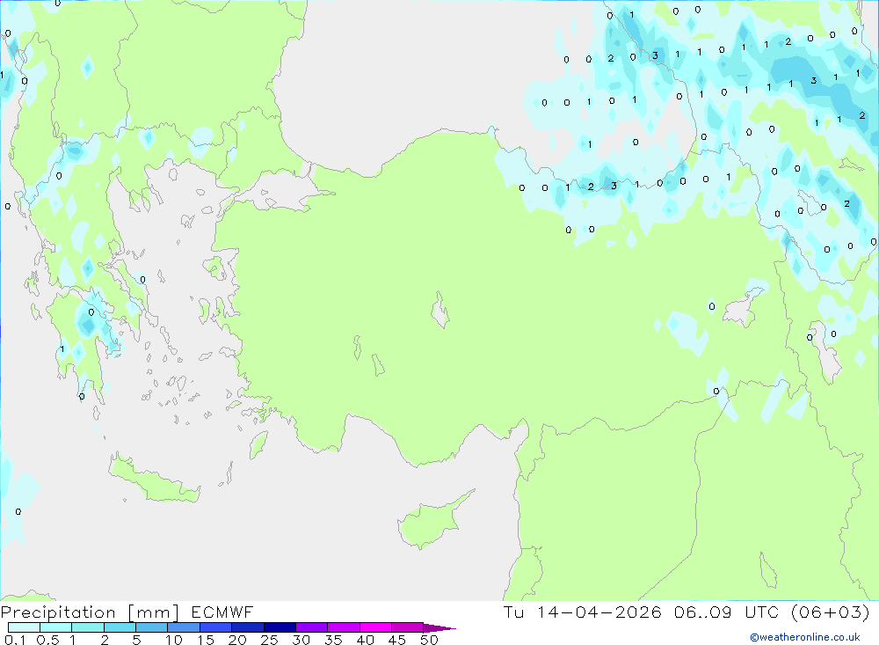
Task: Click the '15' legend scale label
Action: (x=206, y=640)
